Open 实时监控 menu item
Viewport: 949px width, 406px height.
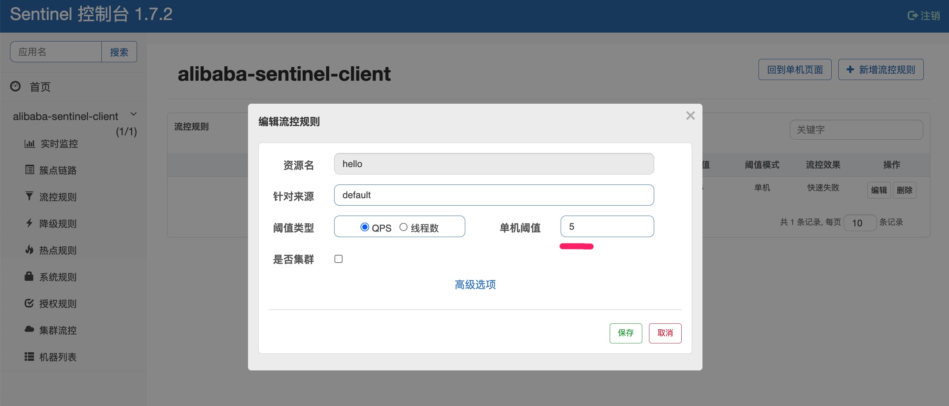tap(59, 144)
